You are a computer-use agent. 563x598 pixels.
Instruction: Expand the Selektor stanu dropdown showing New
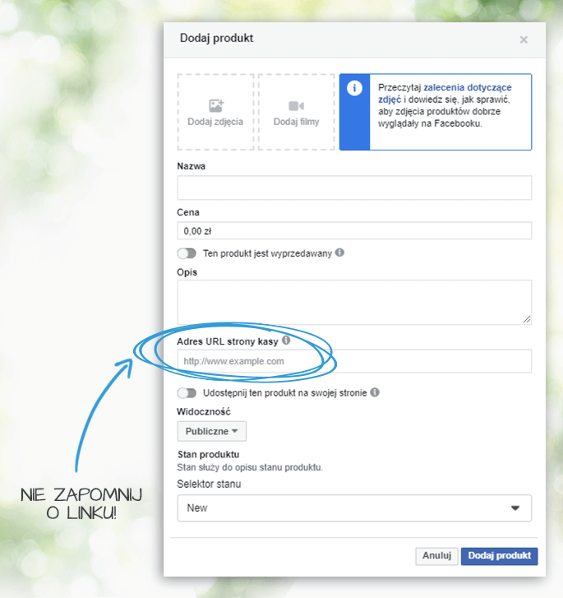point(354,508)
